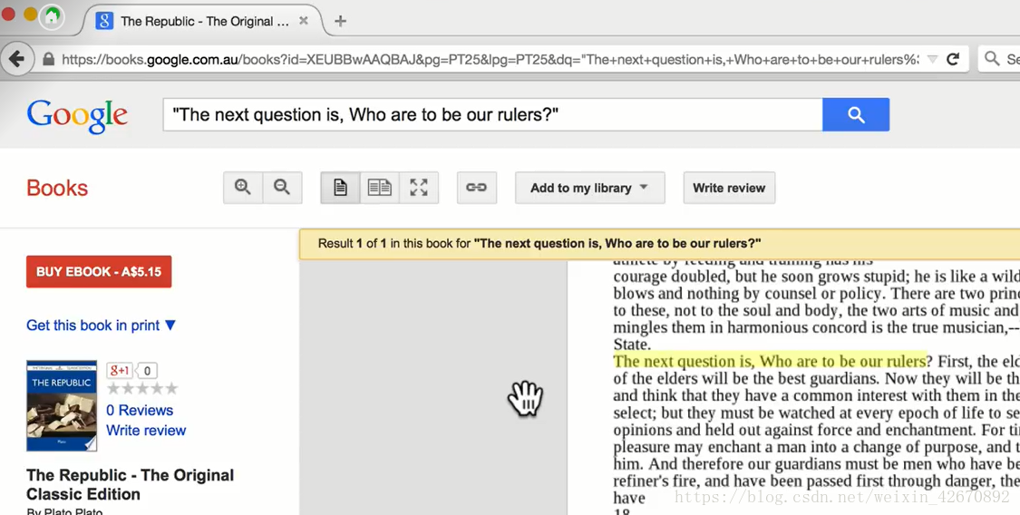Click the sidebar Write review link
This screenshot has height=515, width=1020.
click(x=146, y=431)
